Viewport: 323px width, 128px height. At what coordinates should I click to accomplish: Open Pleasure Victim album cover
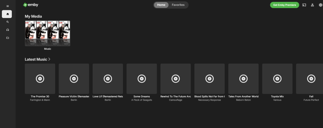point(74,79)
